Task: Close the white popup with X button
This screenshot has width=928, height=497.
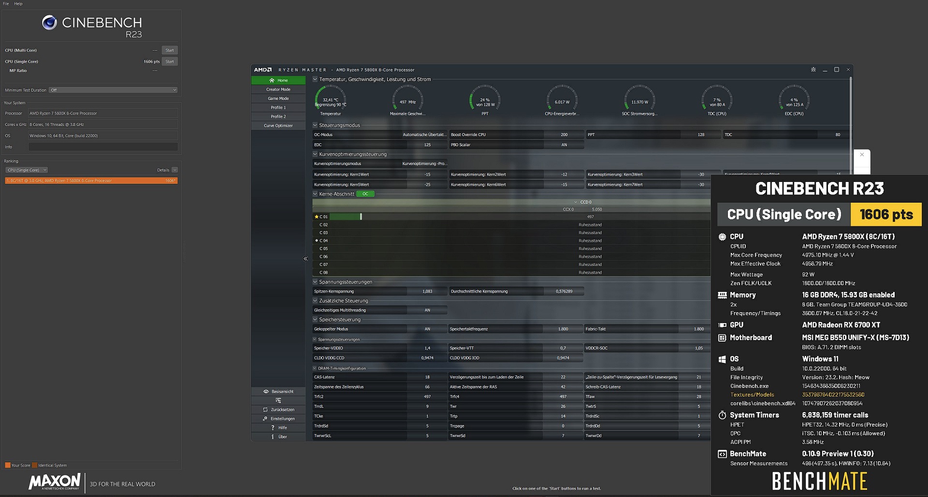Action: point(862,154)
